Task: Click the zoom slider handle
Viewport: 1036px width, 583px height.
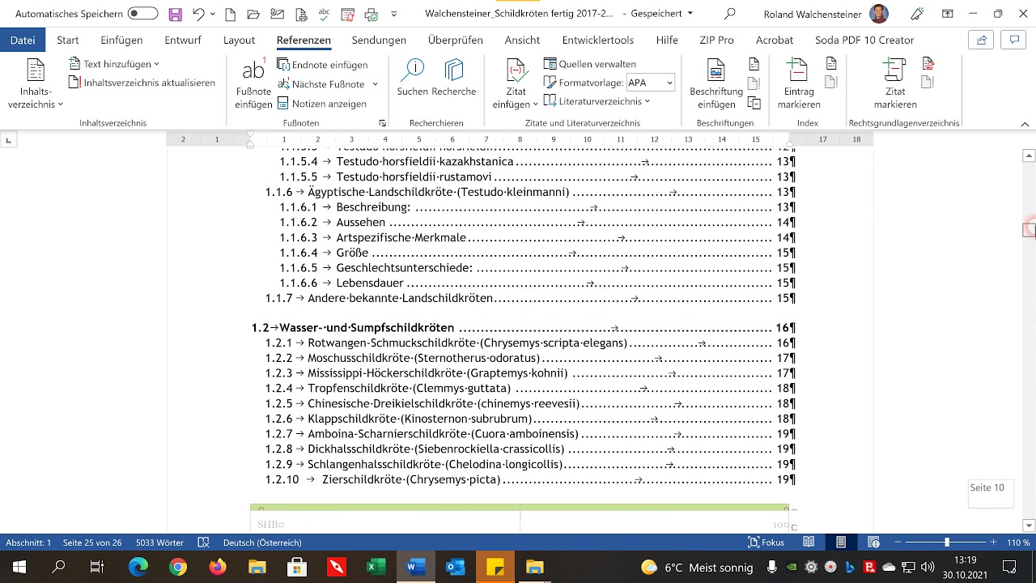Action: [947, 543]
